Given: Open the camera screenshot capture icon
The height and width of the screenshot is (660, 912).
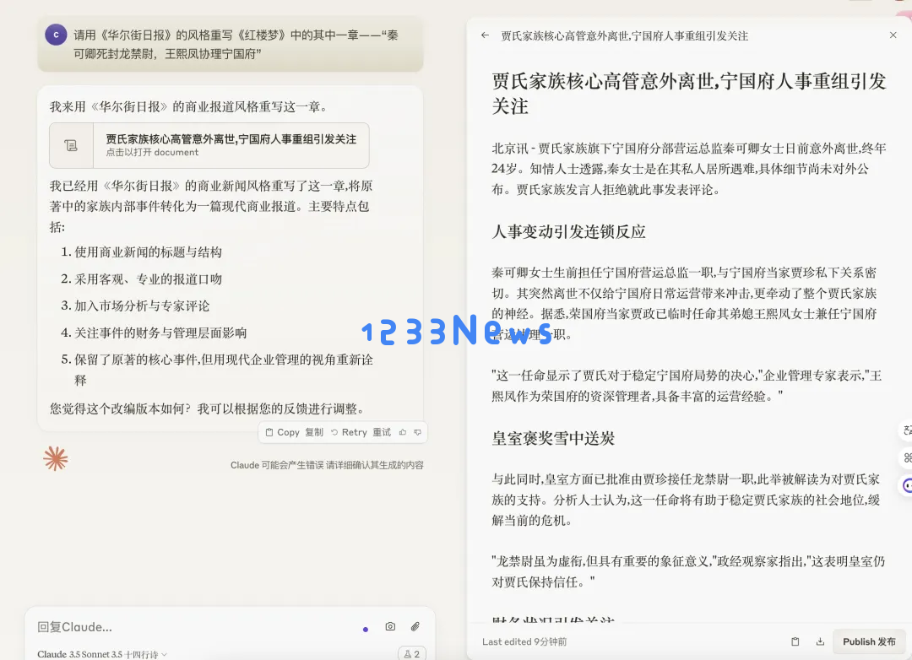Looking at the screenshot, I should (390, 626).
